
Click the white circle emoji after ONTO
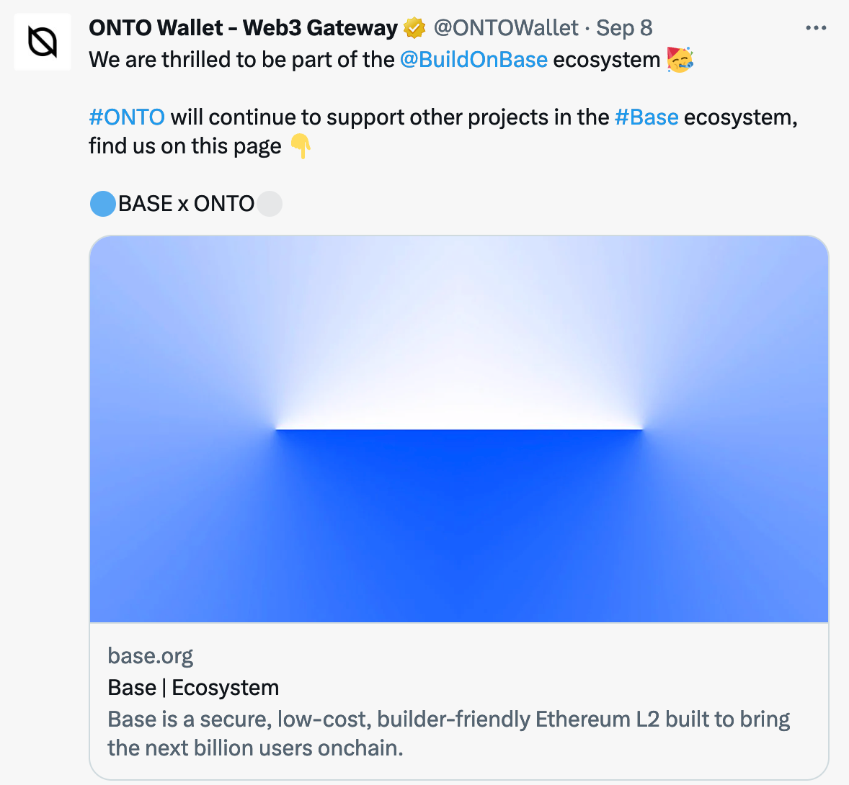[270, 204]
